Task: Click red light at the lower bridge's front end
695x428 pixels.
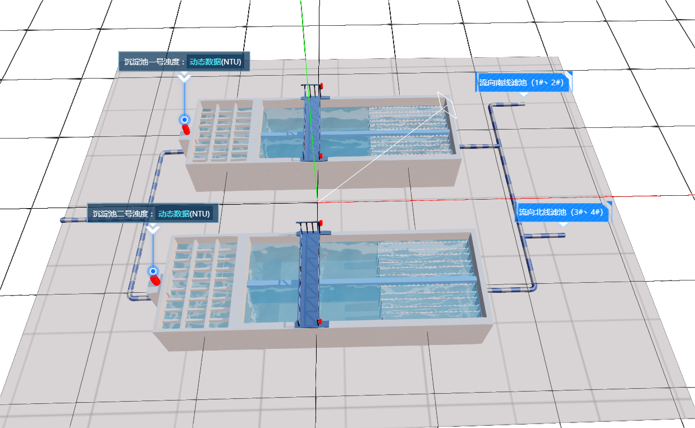Action: pyautogui.click(x=319, y=322)
